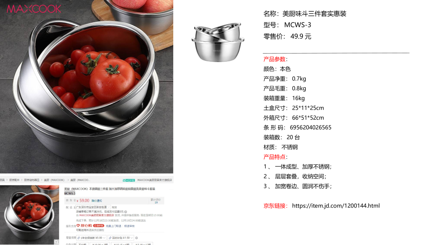Select the 美厨 (MAXCOOK) breadcrumb item
Screen dimensions: 435x245
(54, 180)
